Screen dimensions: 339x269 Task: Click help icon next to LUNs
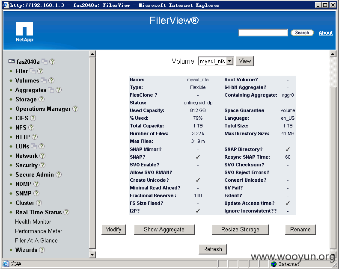point(42,146)
